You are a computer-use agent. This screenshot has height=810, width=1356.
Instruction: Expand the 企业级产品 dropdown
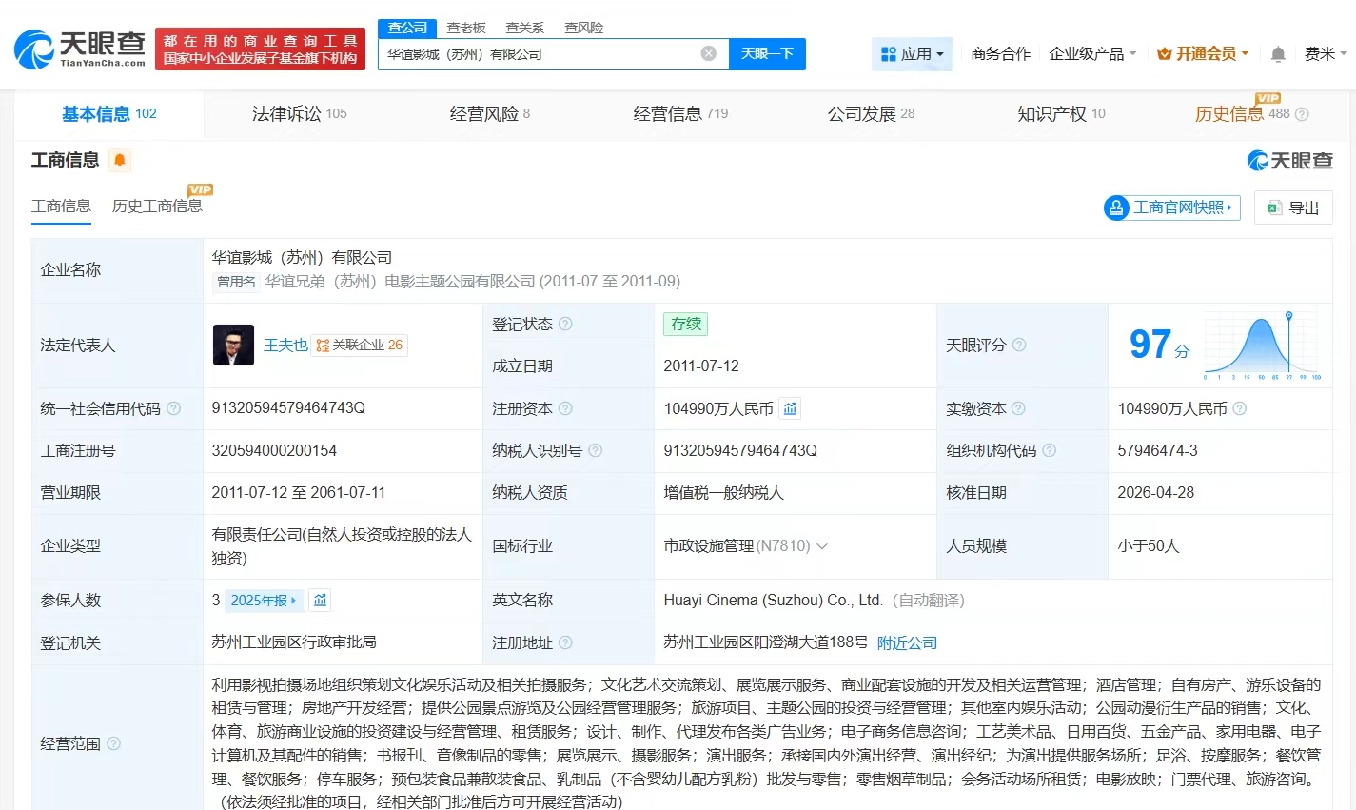coord(1092,54)
